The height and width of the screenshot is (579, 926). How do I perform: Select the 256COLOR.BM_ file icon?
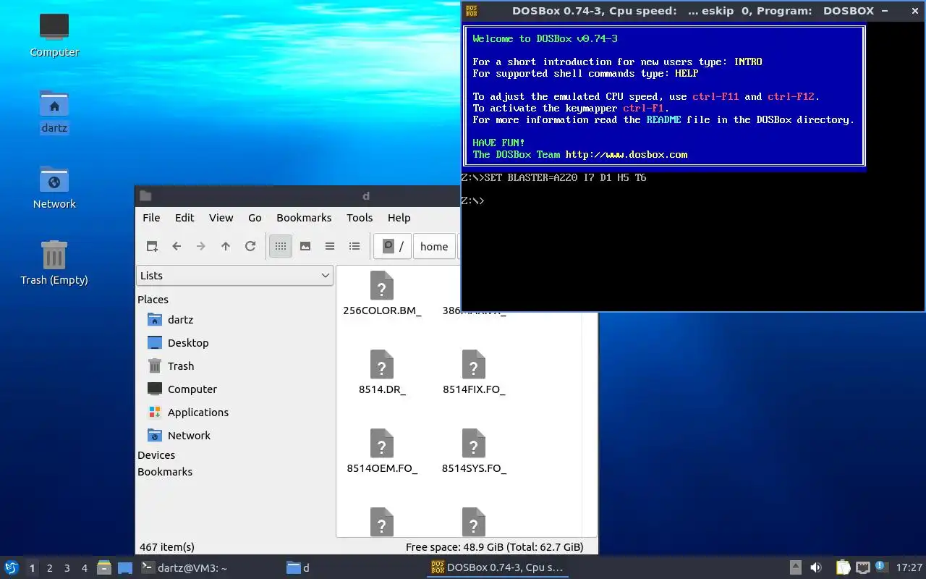click(x=382, y=285)
